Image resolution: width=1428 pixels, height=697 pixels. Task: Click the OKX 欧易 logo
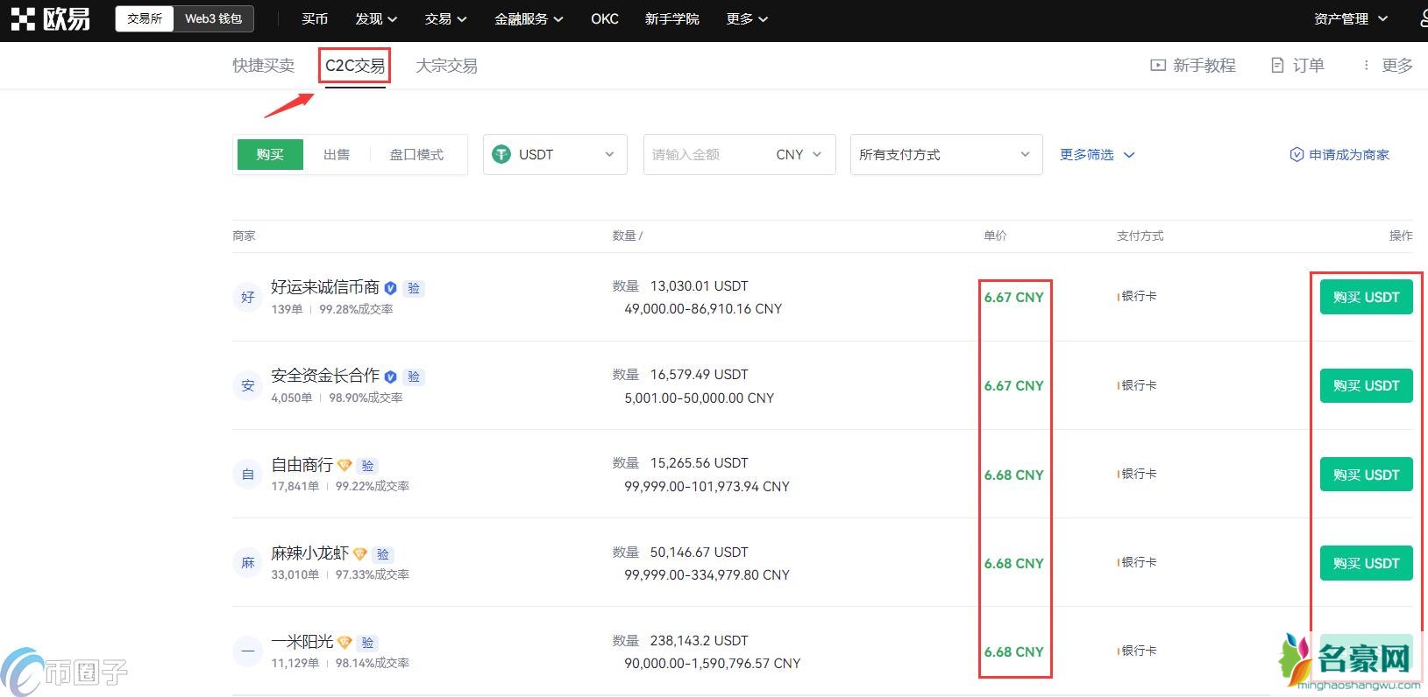tap(50, 18)
